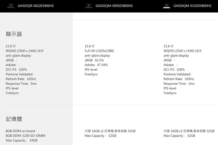Click the sRGB: 62.5% value
The width and height of the screenshot is (218, 145).
pos(94,60)
